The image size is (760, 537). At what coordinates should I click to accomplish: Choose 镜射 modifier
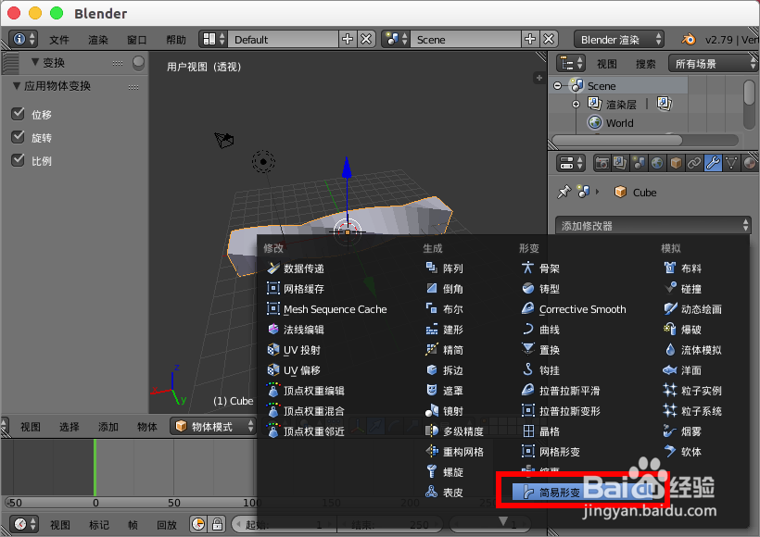[x=445, y=410]
